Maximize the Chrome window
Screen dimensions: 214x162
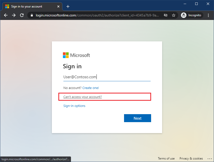196,4
